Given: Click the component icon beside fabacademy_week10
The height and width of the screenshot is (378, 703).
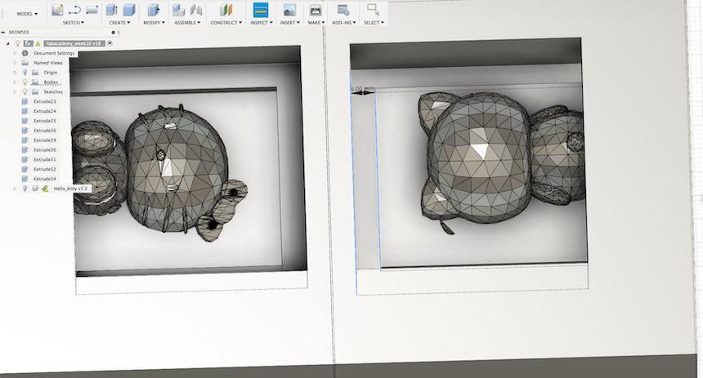Looking at the screenshot, I should (x=29, y=43).
